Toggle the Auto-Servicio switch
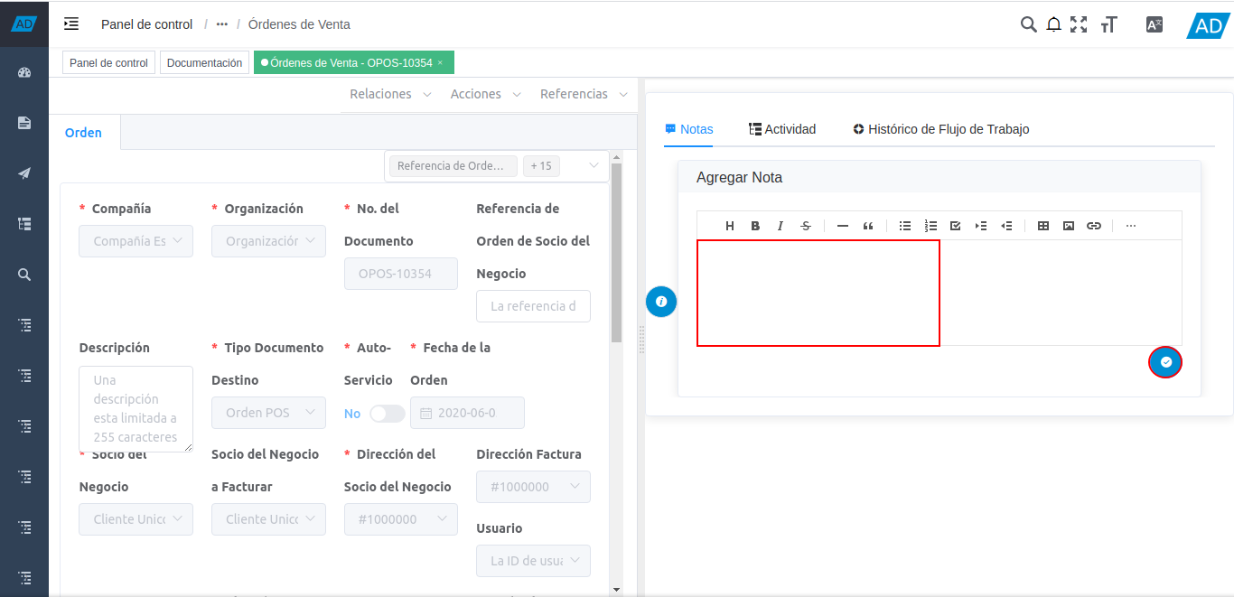Image resolution: width=1234 pixels, height=597 pixels. pyautogui.click(x=387, y=413)
